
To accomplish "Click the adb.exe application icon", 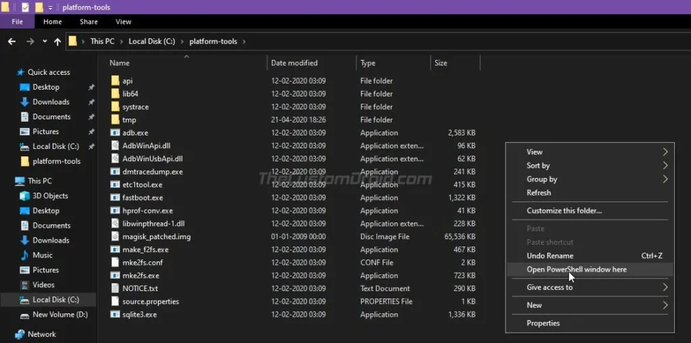I will [115, 133].
